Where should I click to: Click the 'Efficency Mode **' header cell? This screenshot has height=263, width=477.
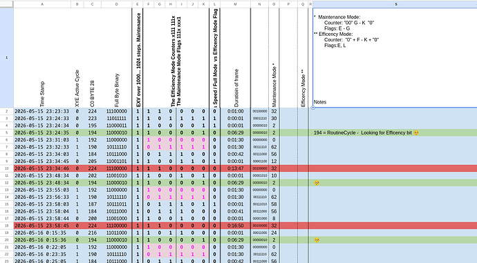point(303,58)
